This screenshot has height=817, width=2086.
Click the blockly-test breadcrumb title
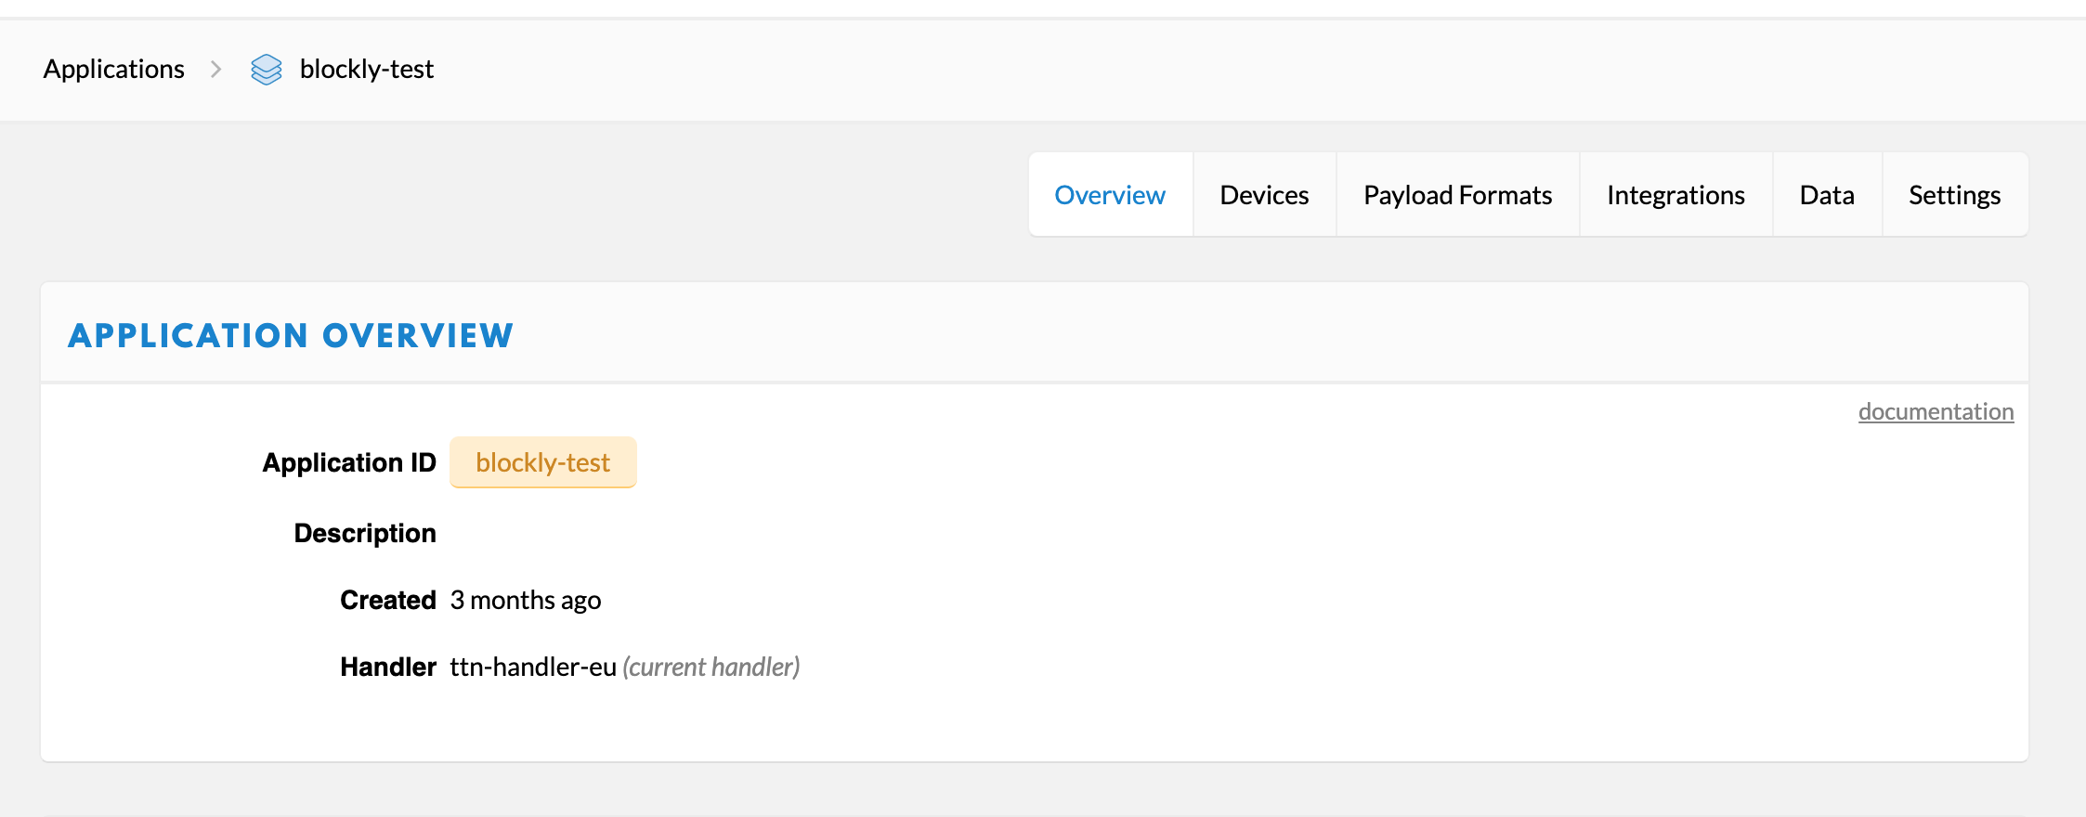point(366,70)
